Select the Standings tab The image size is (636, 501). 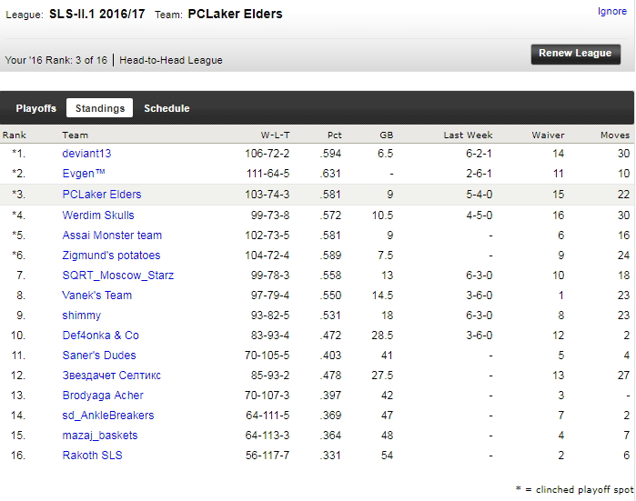100,108
